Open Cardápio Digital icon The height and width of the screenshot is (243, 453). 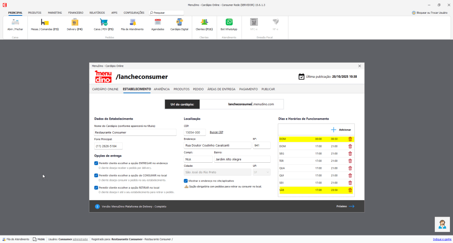(179, 22)
